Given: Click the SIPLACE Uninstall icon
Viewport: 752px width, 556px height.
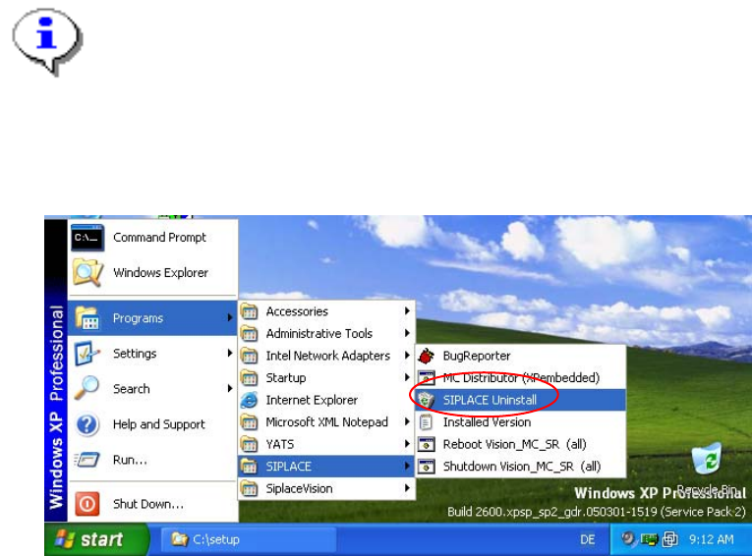Looking at the screenshot, I should pyautogui.click(x=427, y=400).
